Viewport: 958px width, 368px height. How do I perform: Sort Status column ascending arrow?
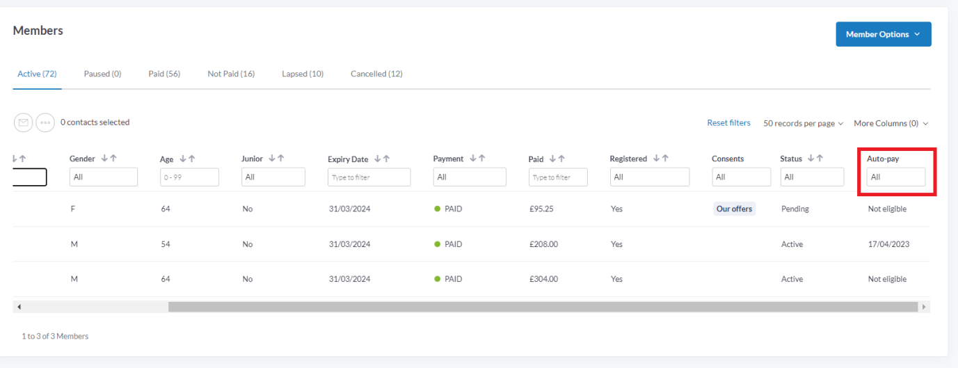pos(820,159)
